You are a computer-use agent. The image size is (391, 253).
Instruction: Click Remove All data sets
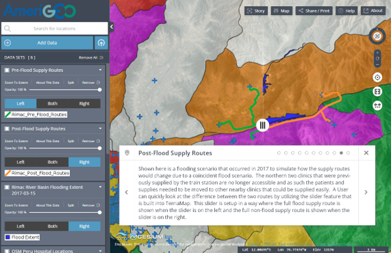pyautogui.click(x=91, y=57)
